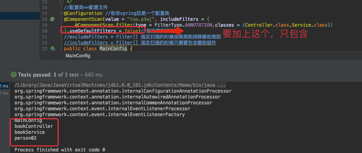Click the internalConfigurationAnnotationProcessor console line
This screenshot has height=153, width=362.
coord(123,91)
